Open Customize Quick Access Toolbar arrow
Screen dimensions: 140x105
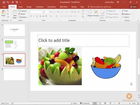20,2
